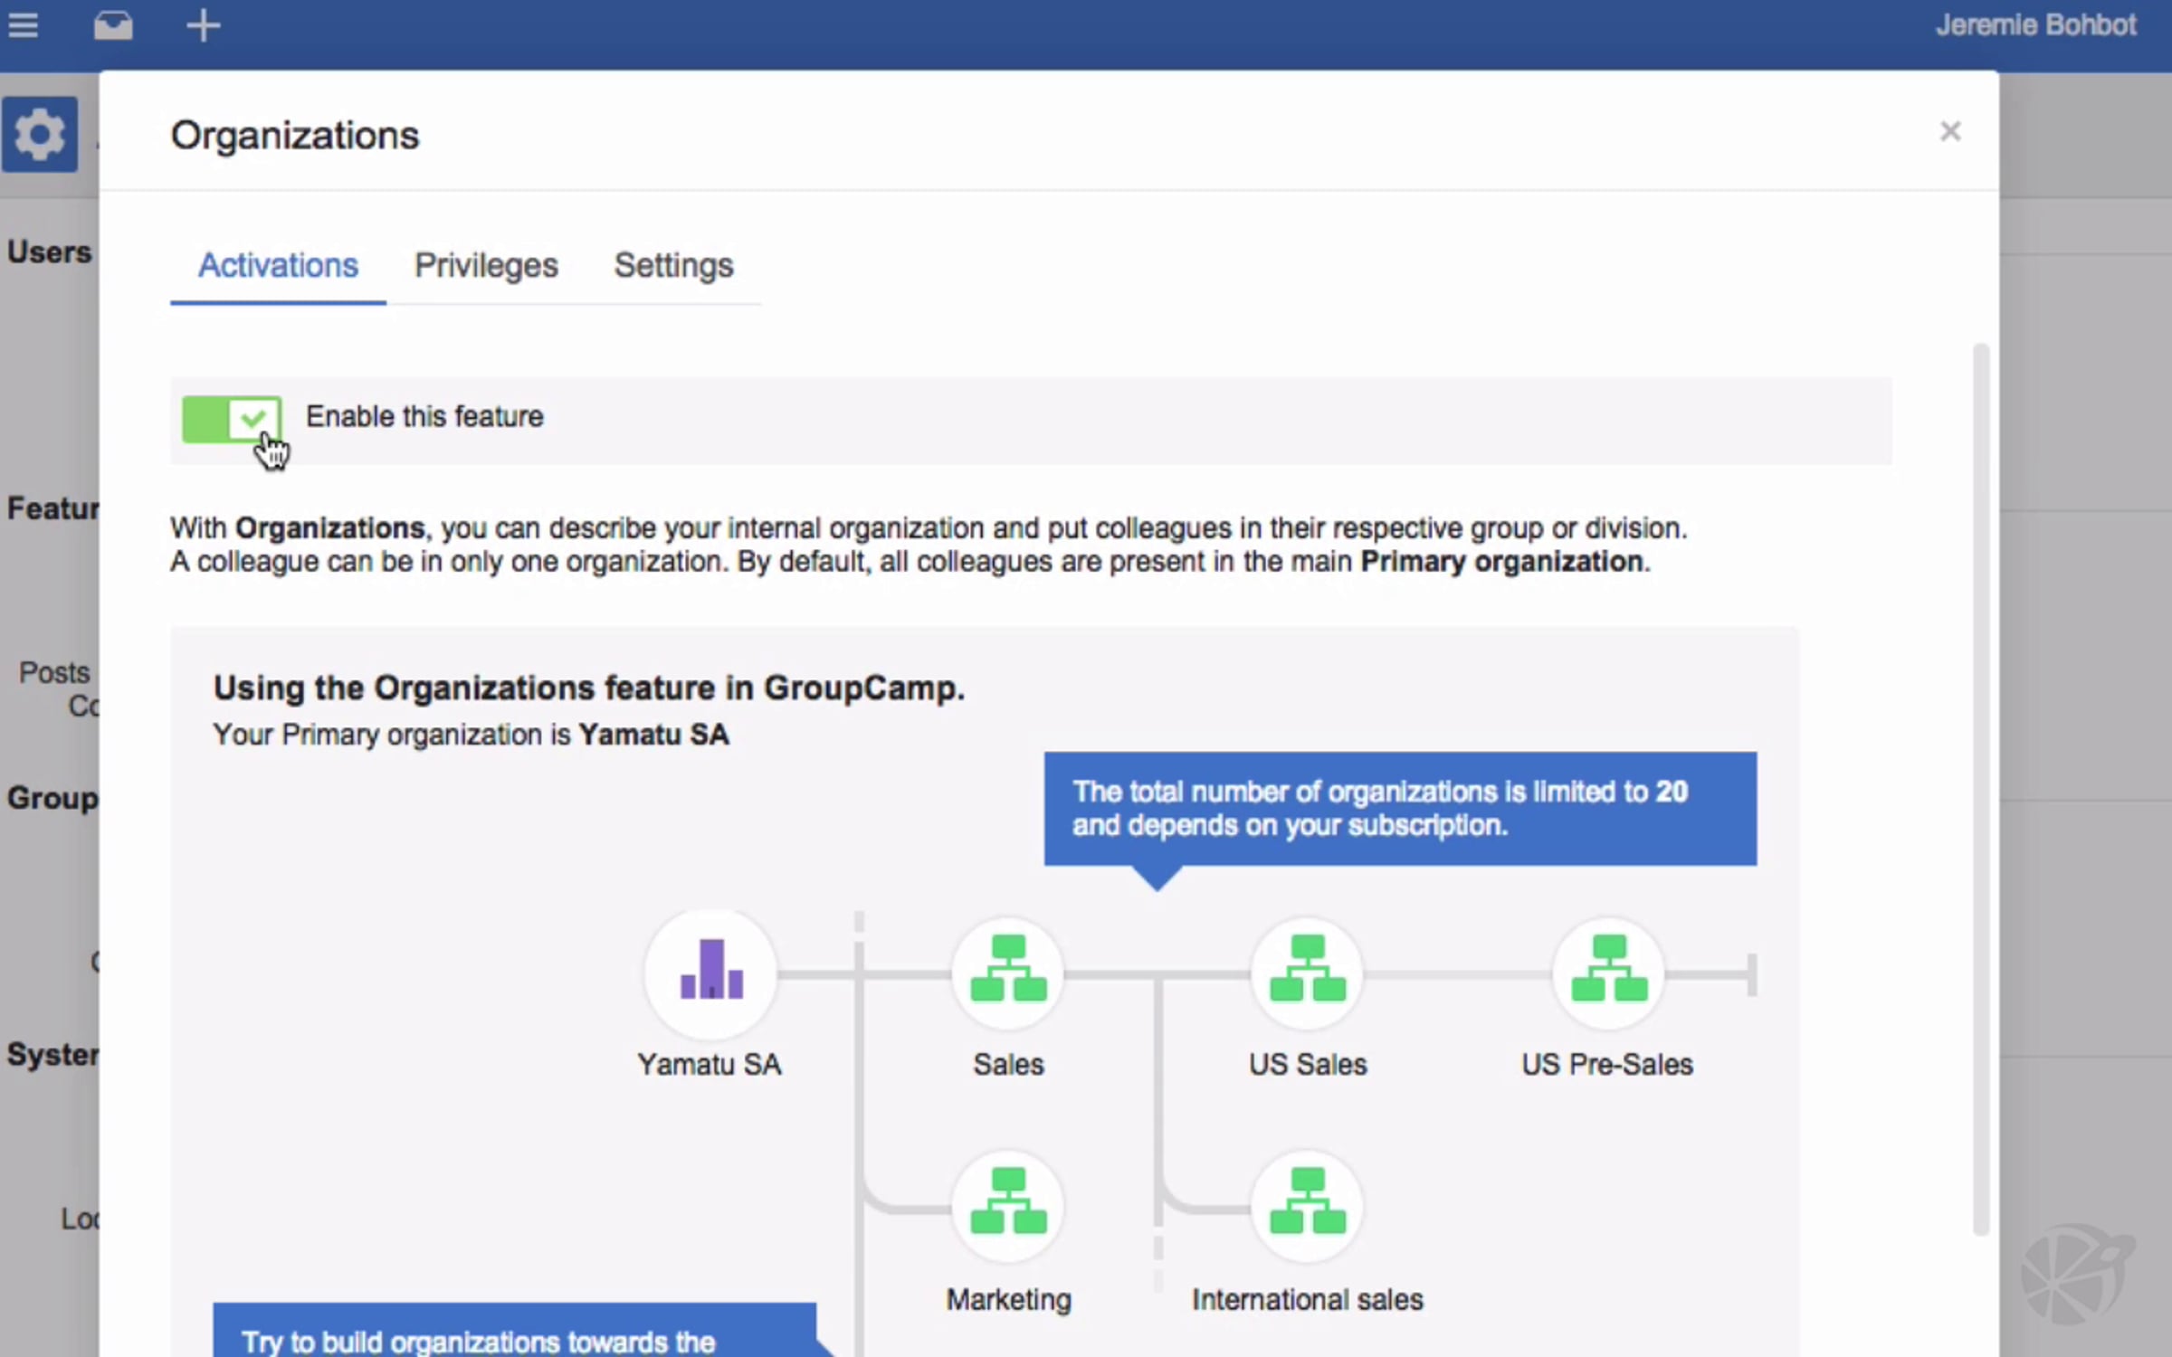The height and width of the screenshot is (1357, 2172).
Task: Select the Yamatu SA organization icon
Action: point(710,973)
